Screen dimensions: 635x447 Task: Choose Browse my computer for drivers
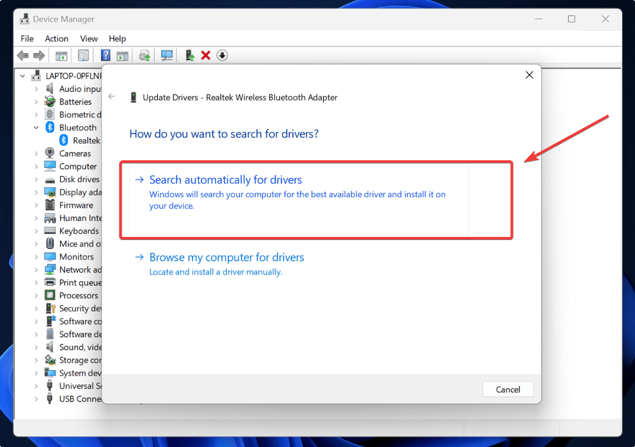coord(226,257)
